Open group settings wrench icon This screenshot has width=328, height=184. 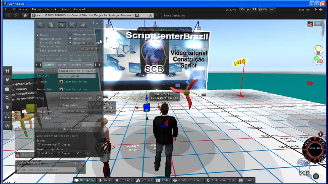[x=99, y=98]
